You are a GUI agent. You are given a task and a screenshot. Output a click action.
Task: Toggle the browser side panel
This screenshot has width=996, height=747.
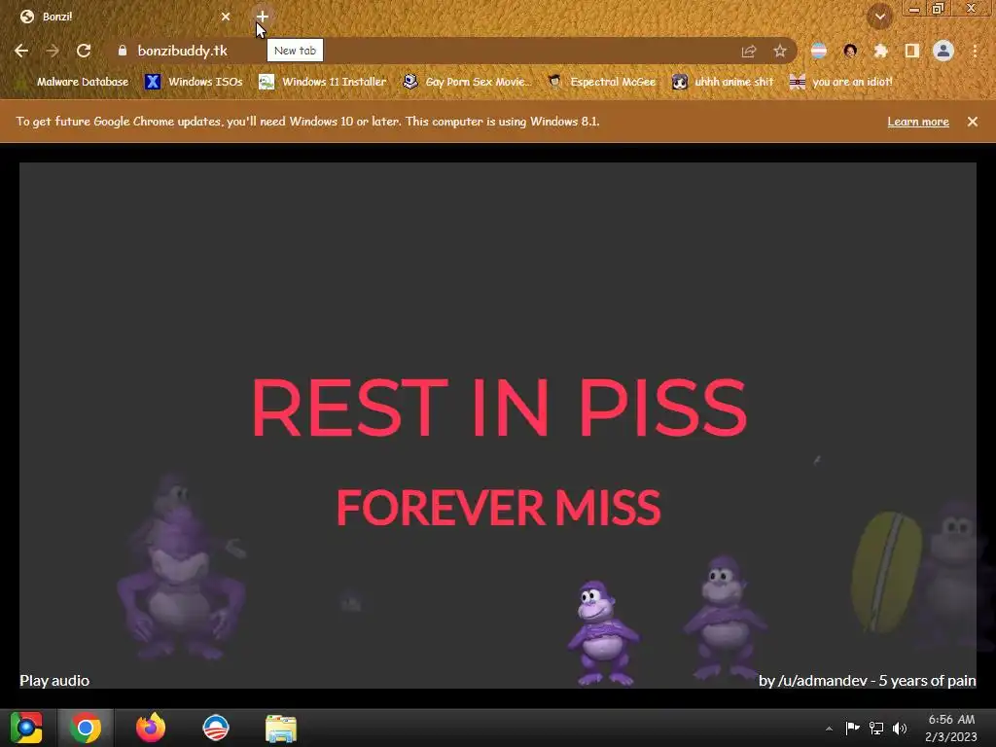click(912, 51)
